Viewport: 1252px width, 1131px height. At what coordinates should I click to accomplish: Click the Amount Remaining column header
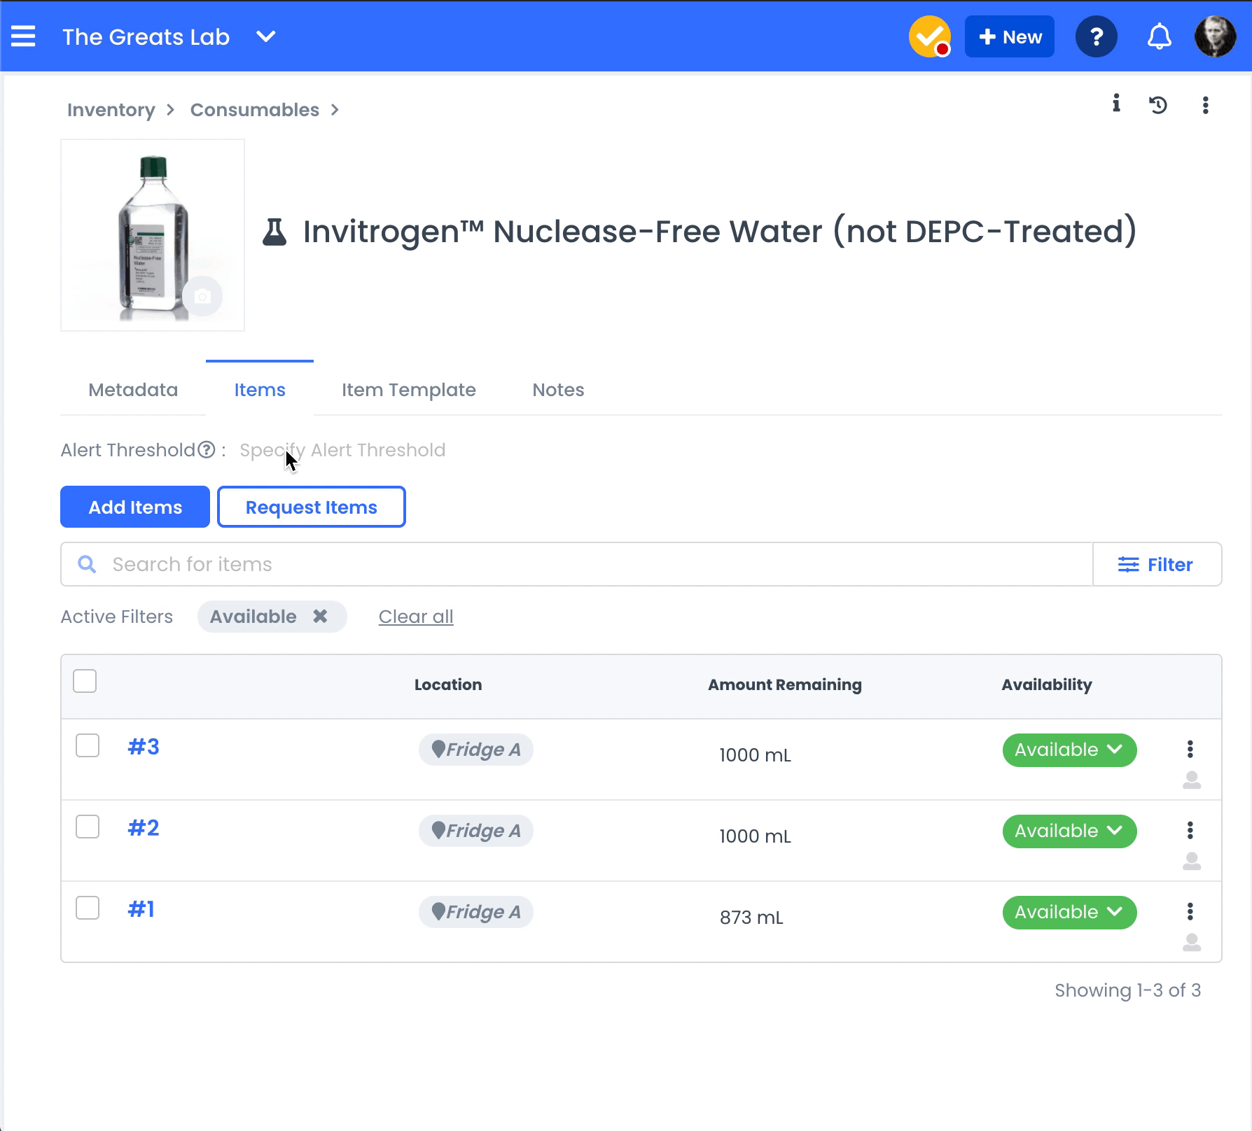tap(785, 684)
